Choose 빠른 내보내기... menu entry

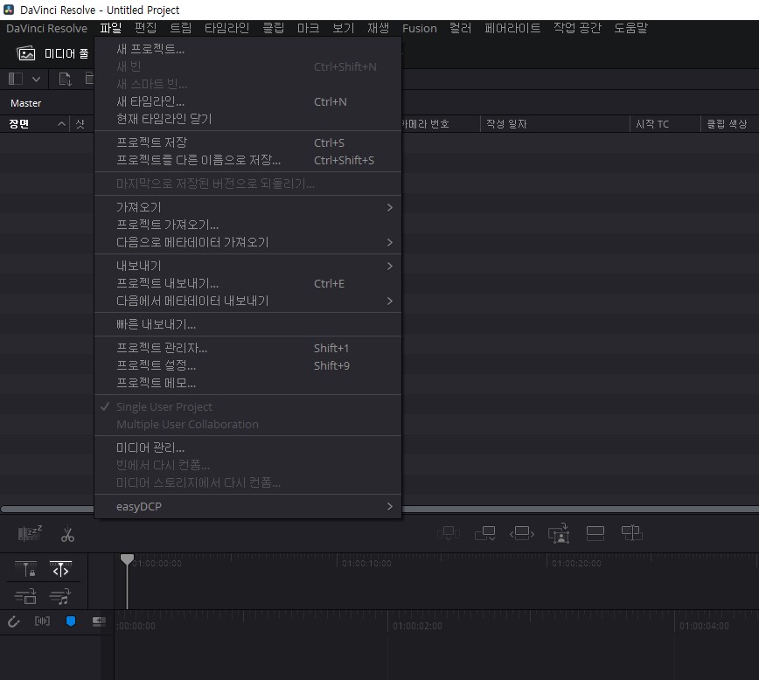[x=247, y=325]
